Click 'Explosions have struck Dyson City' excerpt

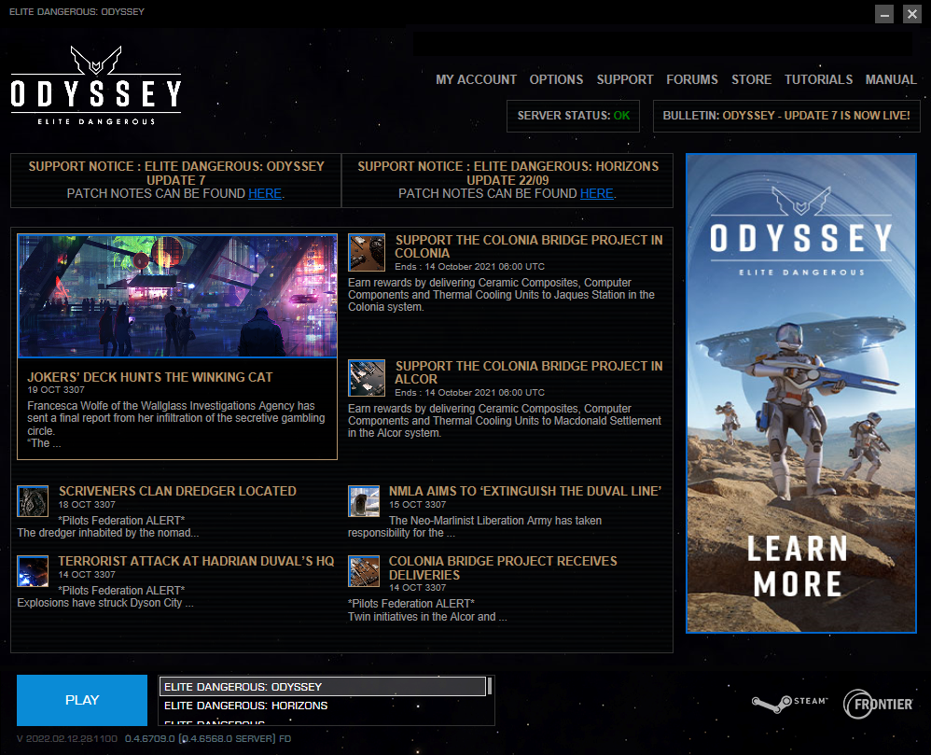click(105, 603)
